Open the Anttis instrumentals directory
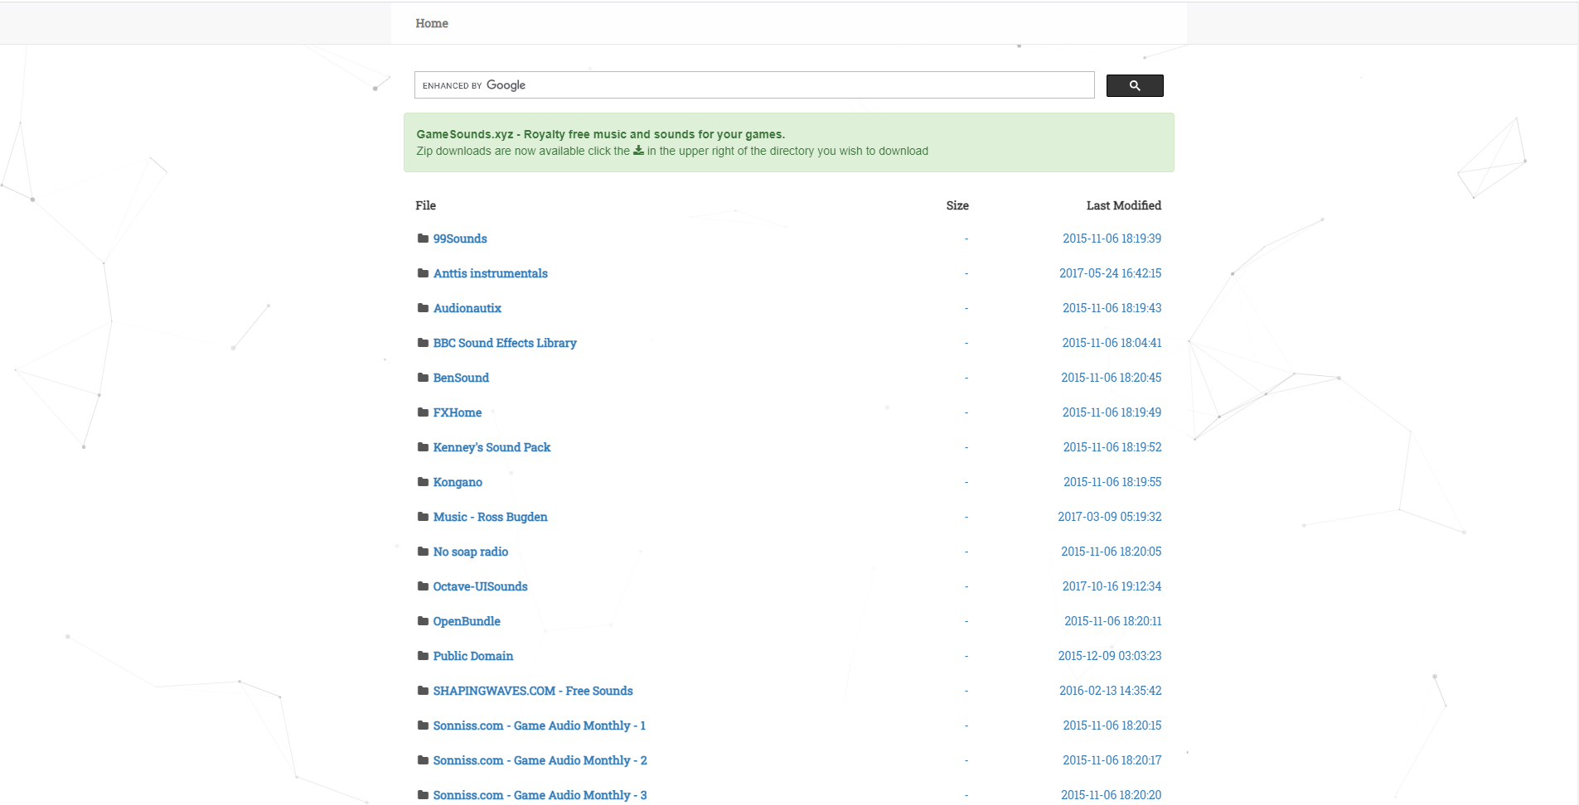The height and width of the screenshot is (805, 1579). (491, 273)
